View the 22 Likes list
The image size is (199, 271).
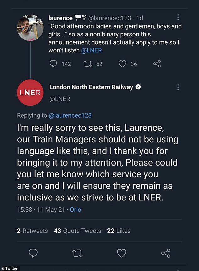tap(119, 231)
